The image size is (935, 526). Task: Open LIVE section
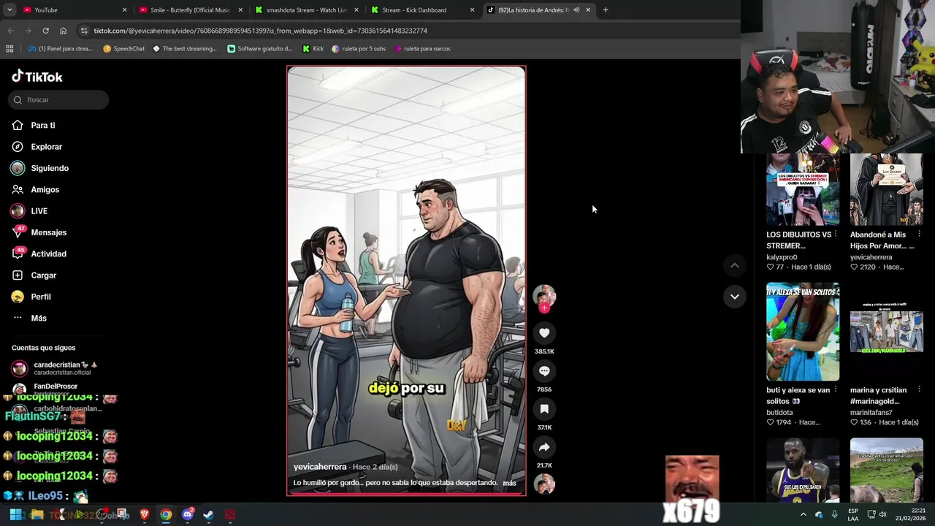(30, 211)
